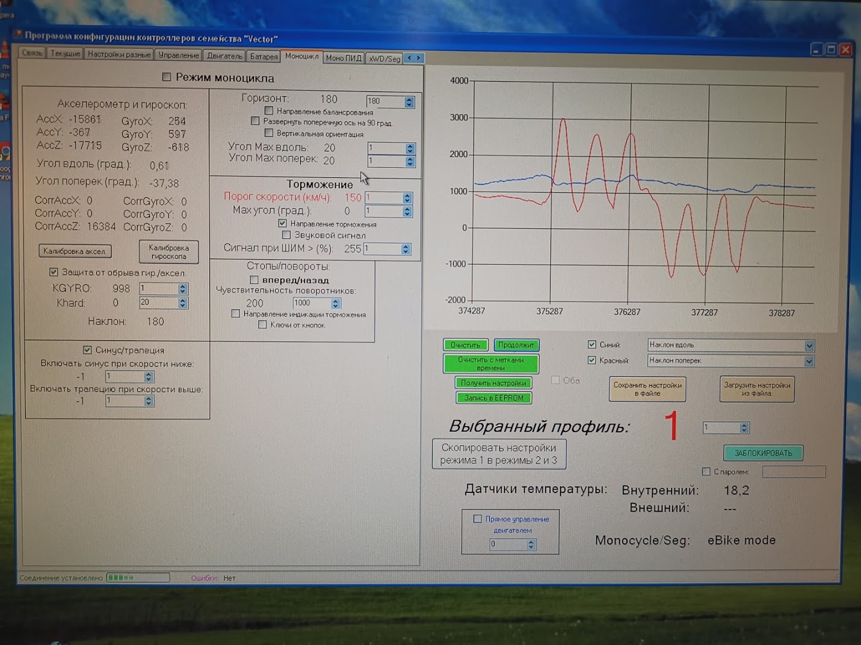Increase the Khard spinner value
The width and height of the screenshot is (861, 645).
click(x=182, y=300)
